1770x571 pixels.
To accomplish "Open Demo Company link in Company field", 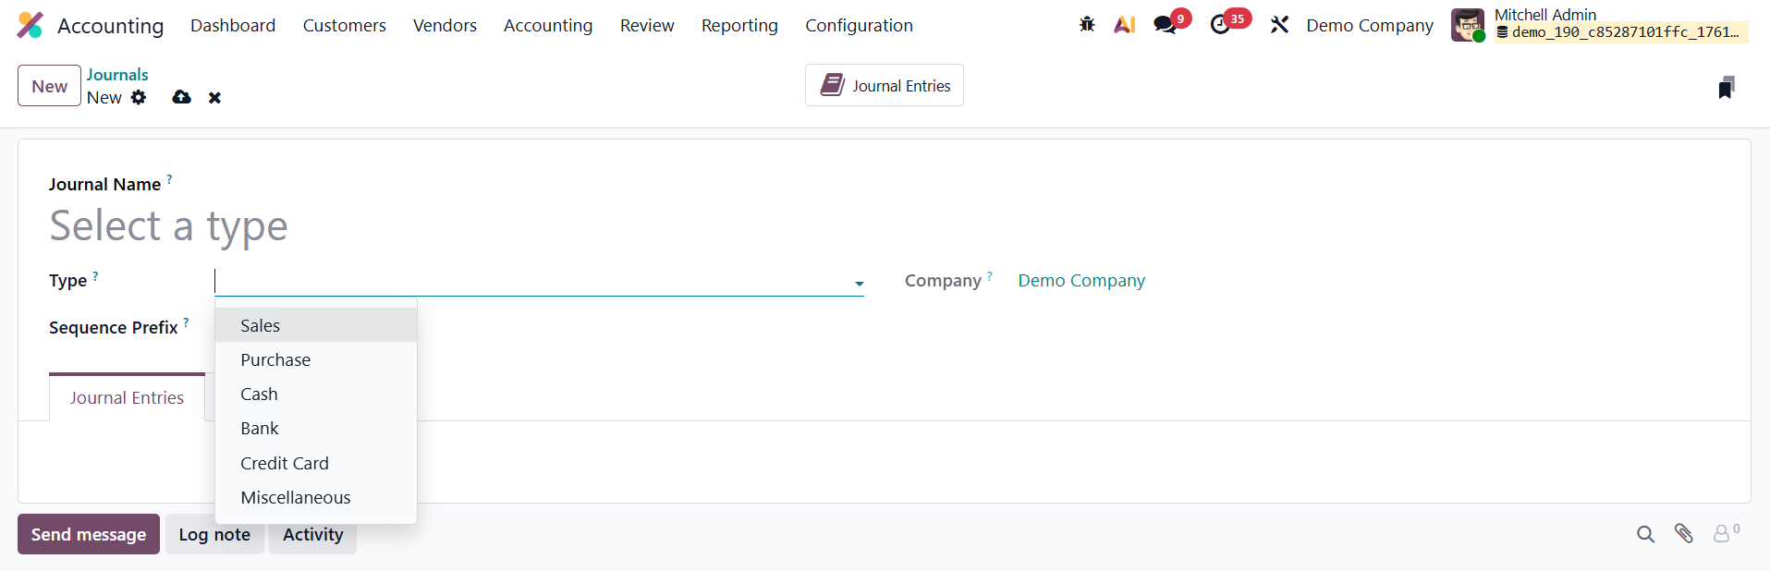I will point(1081,280).
